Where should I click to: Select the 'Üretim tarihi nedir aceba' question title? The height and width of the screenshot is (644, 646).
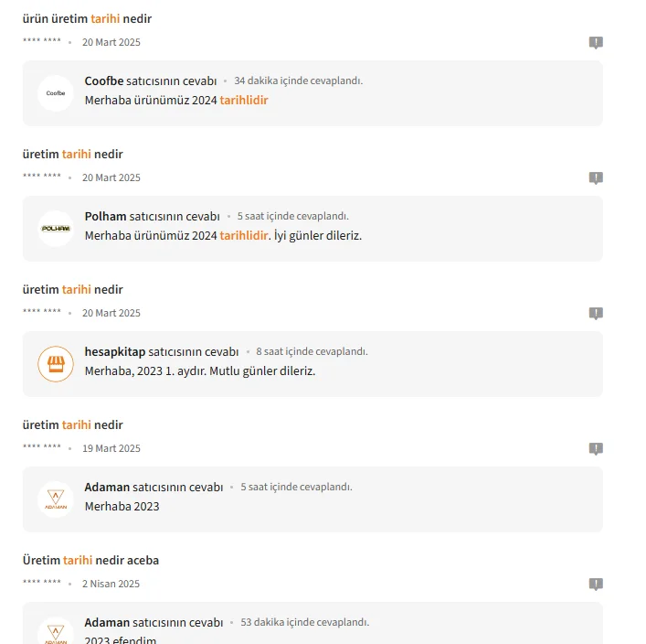coord(90,560)
